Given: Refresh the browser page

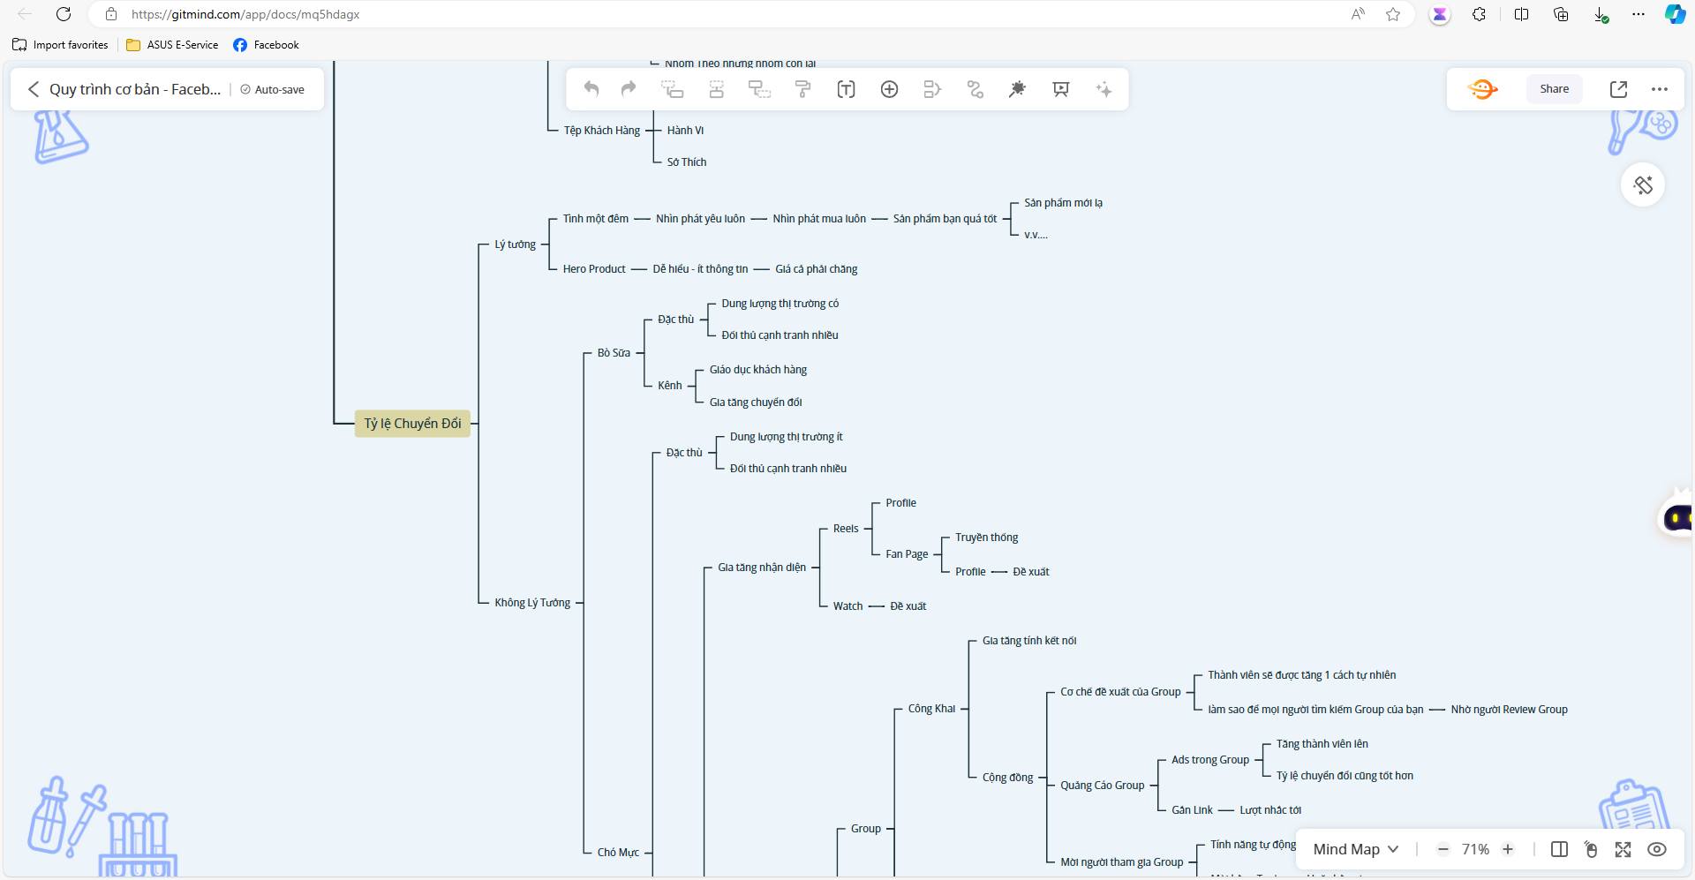Looking at the screenshot, I should [x=64, y=14].
